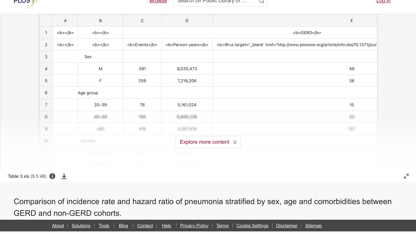This screenshot has height=234, width=416.
Task: Open the Disclaimer footer link
Action: pyautogui.click(x=287, y=226)
